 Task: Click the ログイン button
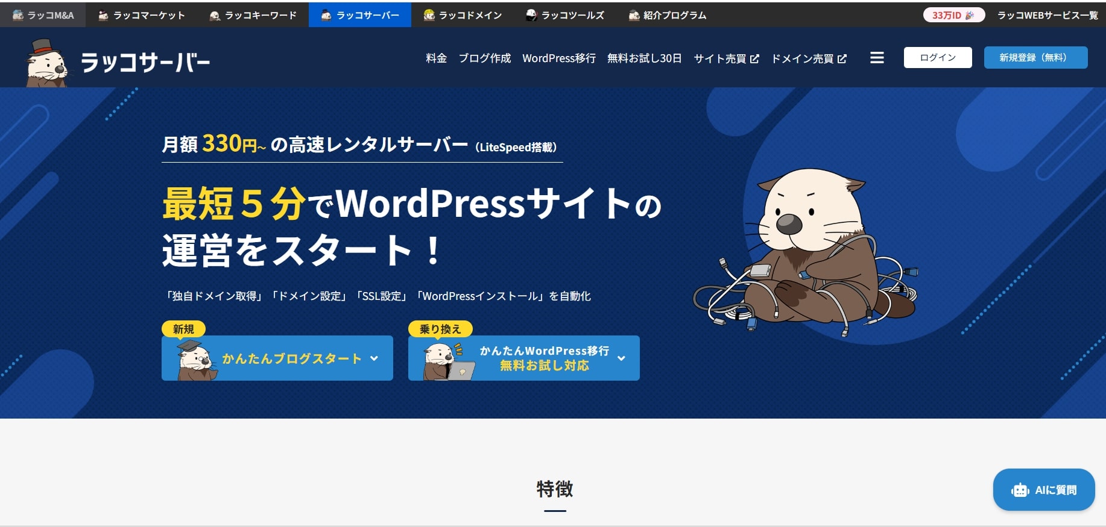[938, 57]
